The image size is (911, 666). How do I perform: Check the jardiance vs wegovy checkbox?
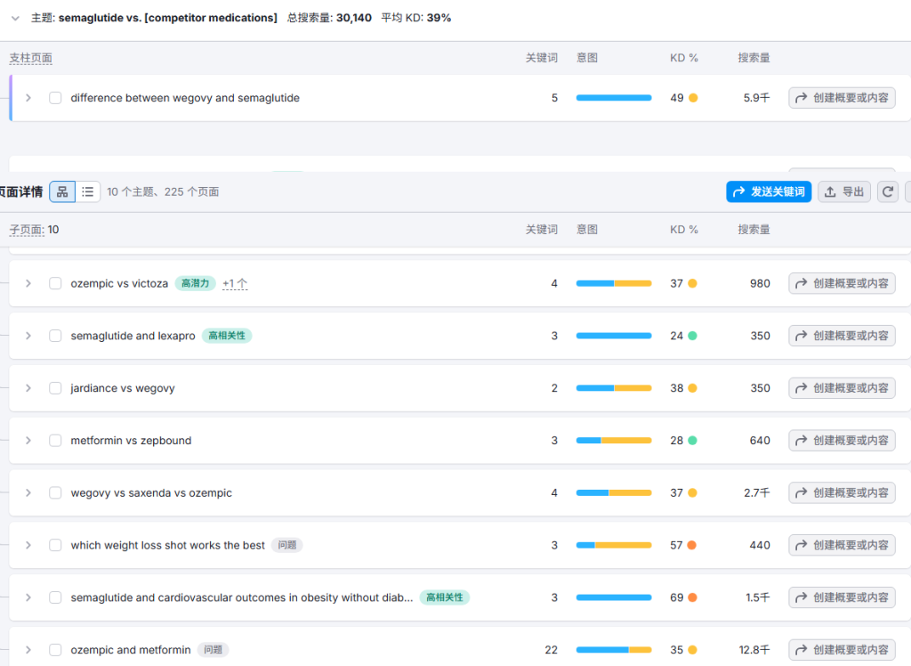coord(55,388)
